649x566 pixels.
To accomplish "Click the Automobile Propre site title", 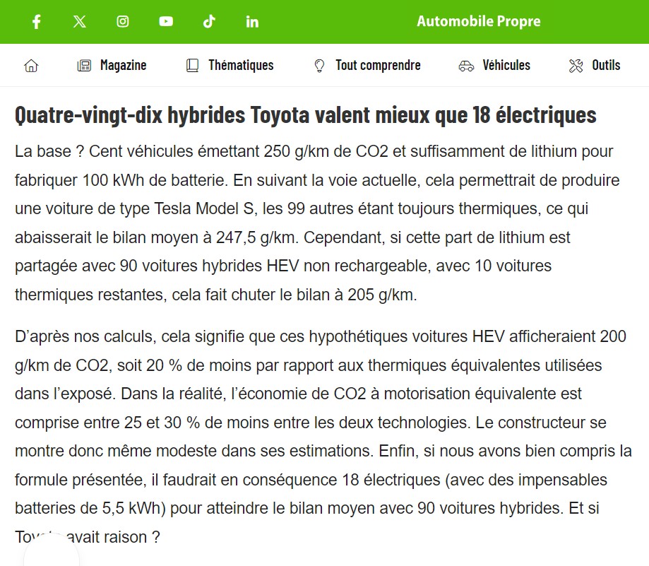I will (478, 21).
